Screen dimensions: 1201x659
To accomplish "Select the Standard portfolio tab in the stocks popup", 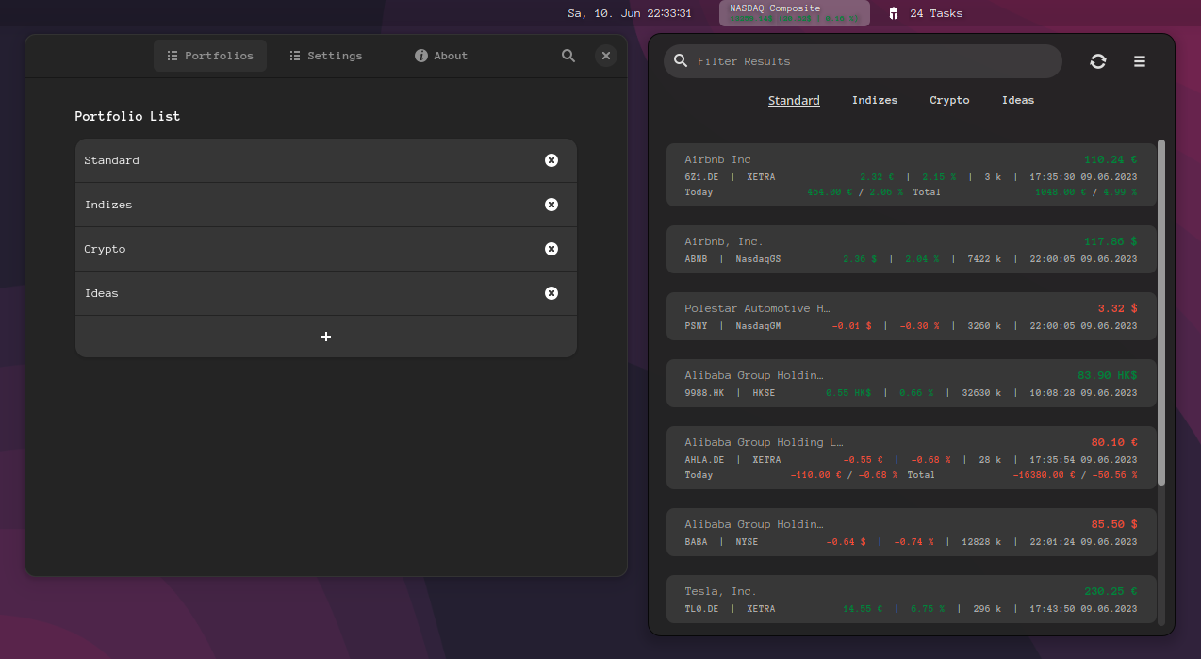I will [x=794, y=100].
